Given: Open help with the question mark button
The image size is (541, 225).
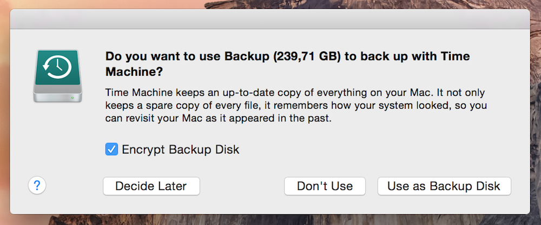Looking at the screenshot, I should click(37, 186).
